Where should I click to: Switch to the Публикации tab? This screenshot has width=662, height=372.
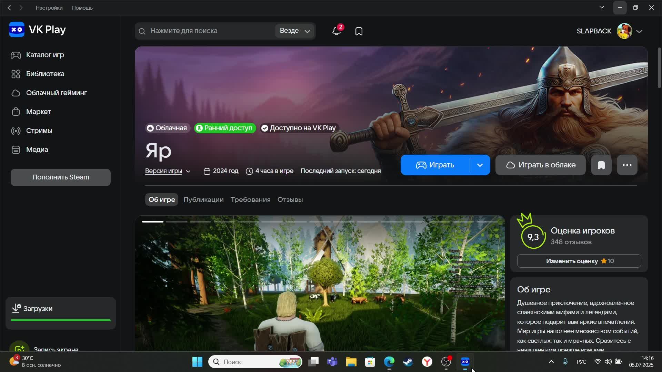203,200
